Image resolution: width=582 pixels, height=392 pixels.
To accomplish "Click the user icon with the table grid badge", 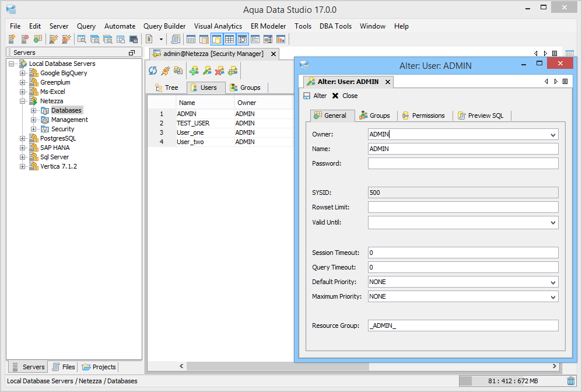I will tap(233, 71).
